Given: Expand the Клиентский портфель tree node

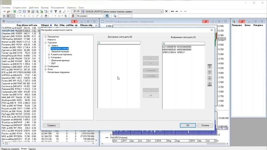Looking at the screenshot, I should 49,55.
